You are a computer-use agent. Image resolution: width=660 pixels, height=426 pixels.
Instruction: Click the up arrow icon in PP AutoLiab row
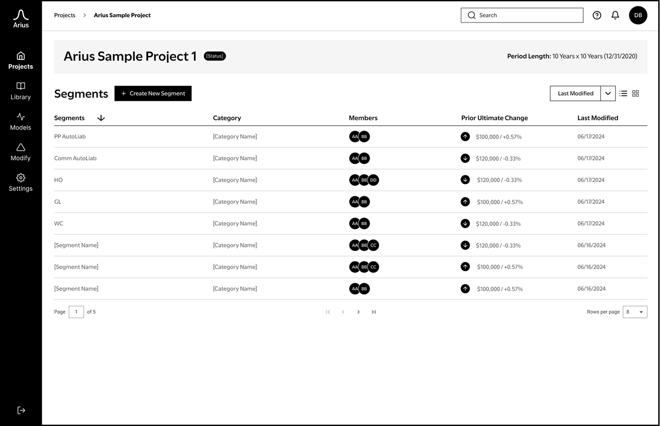coord(465,136)
